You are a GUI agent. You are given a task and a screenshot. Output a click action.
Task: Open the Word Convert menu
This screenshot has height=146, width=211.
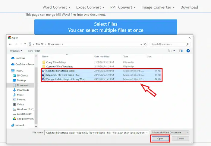pos(56,7)
